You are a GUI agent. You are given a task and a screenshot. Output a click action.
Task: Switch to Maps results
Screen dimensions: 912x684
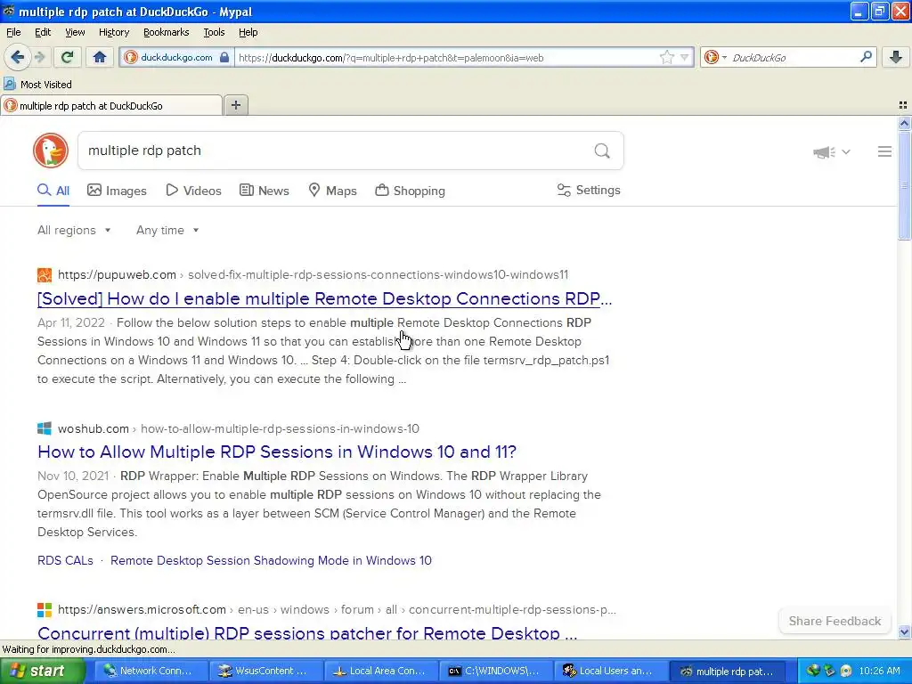tap(333, 191)
